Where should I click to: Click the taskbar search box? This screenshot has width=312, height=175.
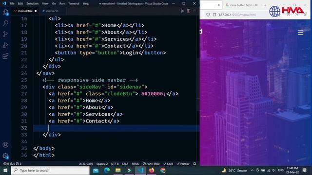click(x=50, y=171)
